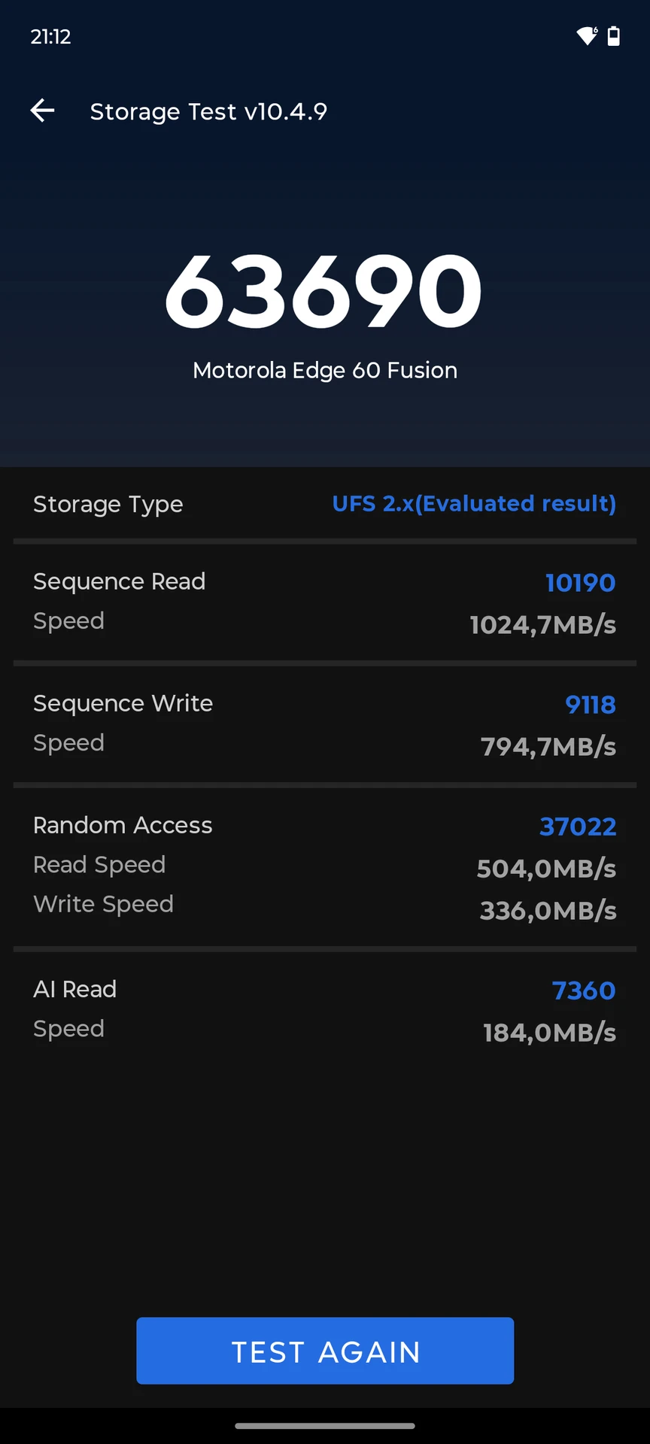The width and height of the screenshot is (650, 1444).
Task: Tap the Random Access score 37022
Action: point(578,827)
